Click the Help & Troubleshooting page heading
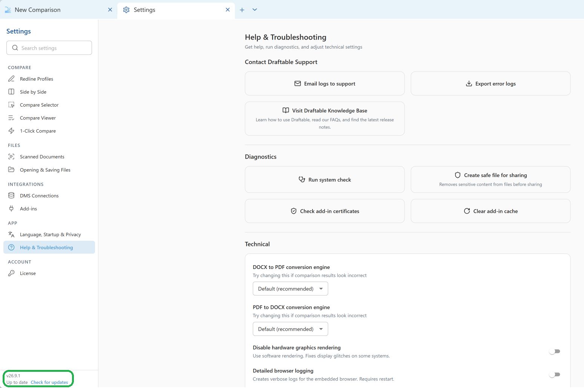Image resolution: width=584 pixels, height=388 pixels. 285,37
